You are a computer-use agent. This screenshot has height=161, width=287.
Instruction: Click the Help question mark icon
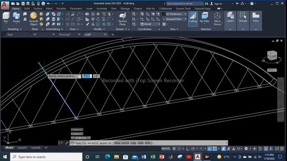pos(252,4)
